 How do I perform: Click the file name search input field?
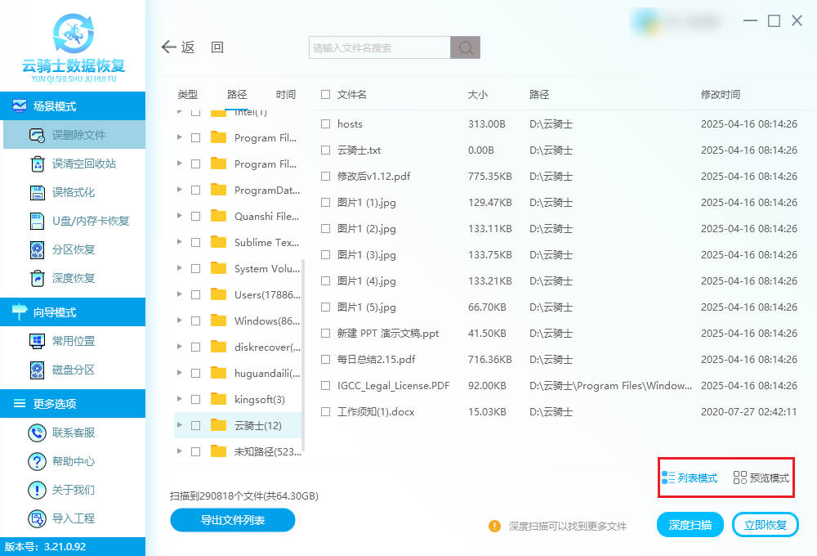pyautogui.click(x=379, y=47)
